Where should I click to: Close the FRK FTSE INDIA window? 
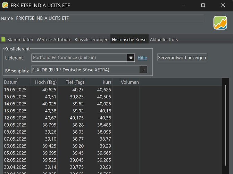(223, 5)
